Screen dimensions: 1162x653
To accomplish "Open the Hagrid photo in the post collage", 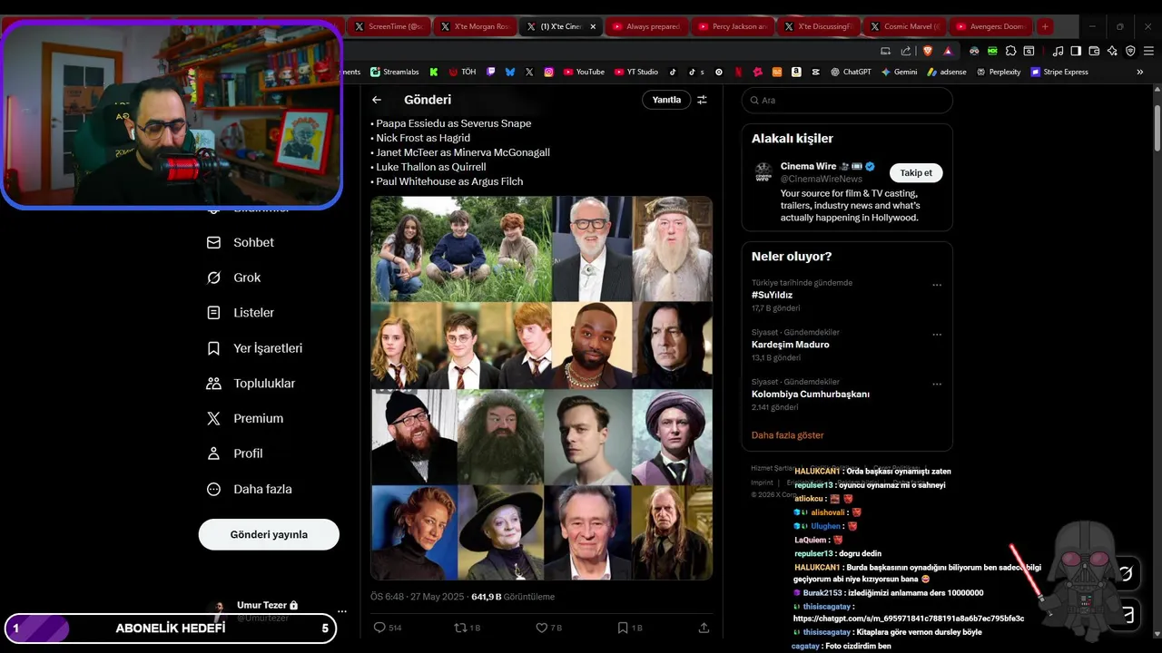I will pos(500,436).
